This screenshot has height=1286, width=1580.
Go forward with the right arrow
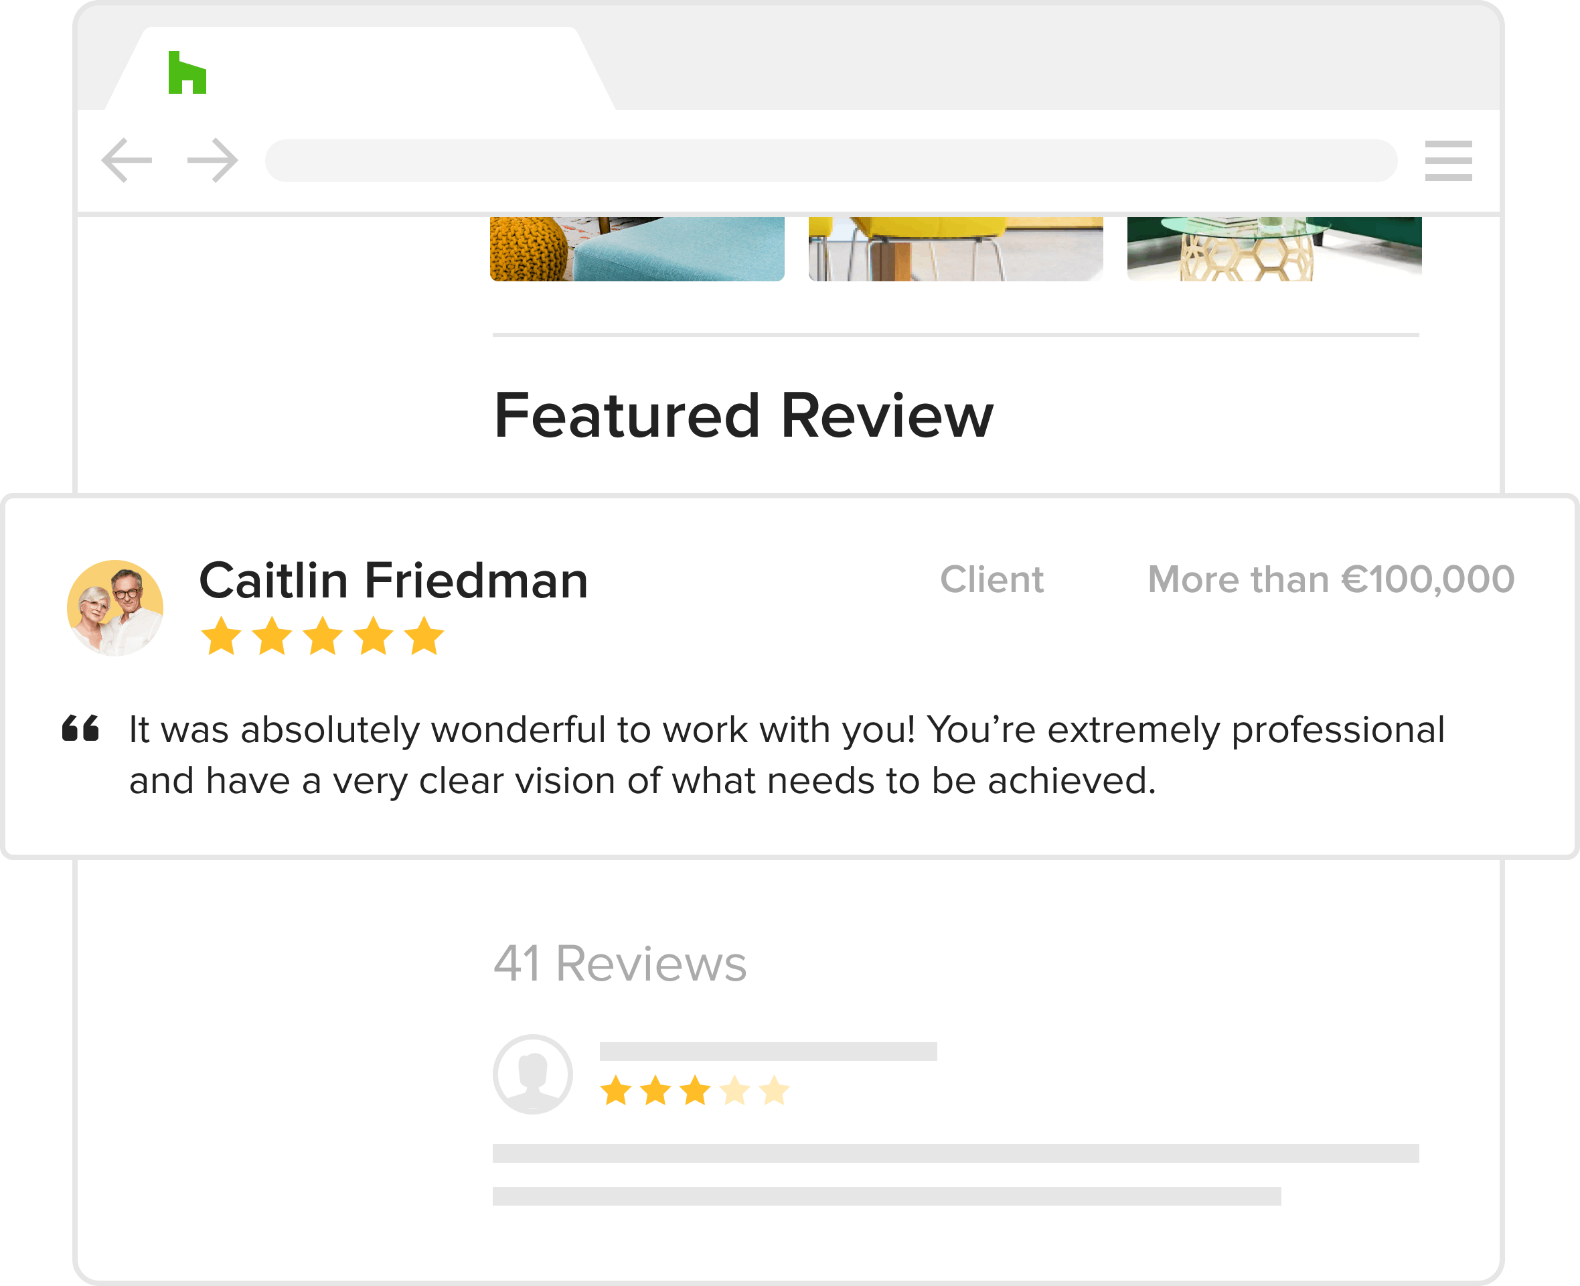click(x=212, y=160)
